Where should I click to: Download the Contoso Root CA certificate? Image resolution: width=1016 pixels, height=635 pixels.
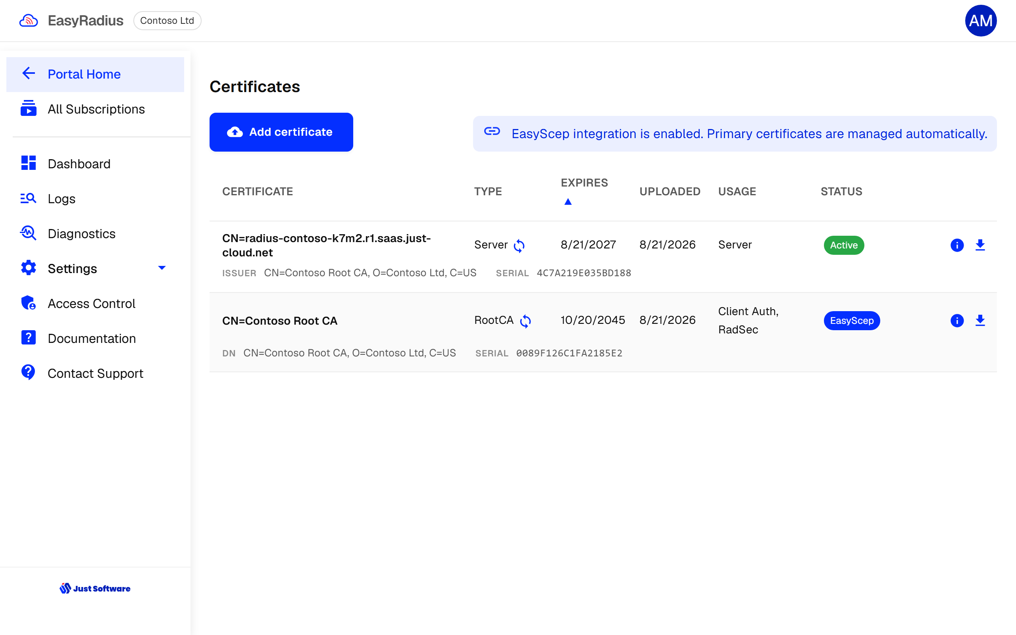pyautogui.click(x=980, y=320)
